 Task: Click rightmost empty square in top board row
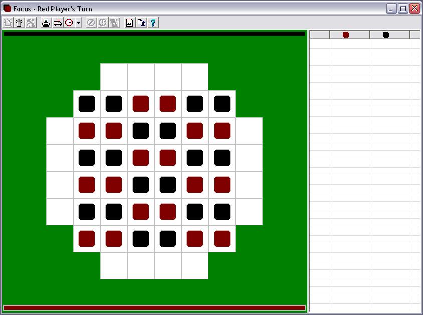195,77
